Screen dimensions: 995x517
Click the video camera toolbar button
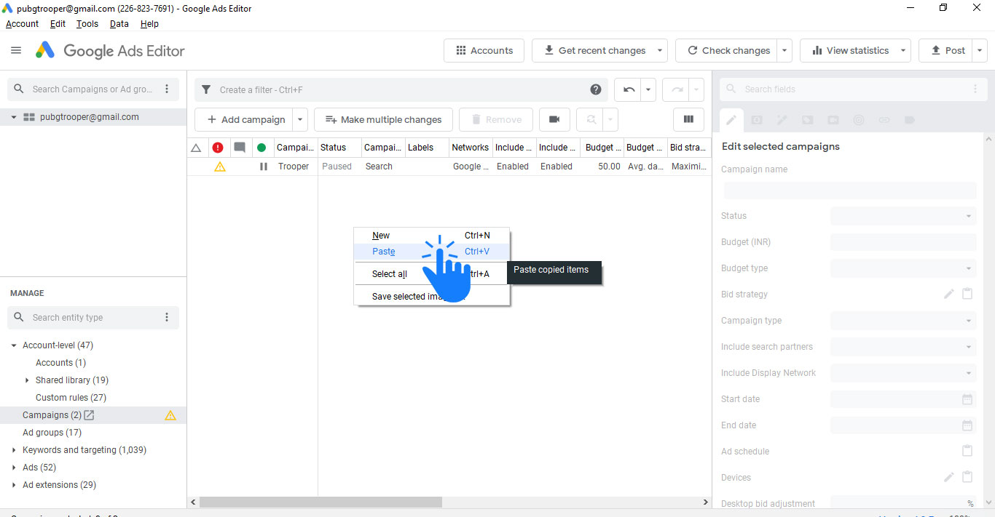tap(554, 120)
